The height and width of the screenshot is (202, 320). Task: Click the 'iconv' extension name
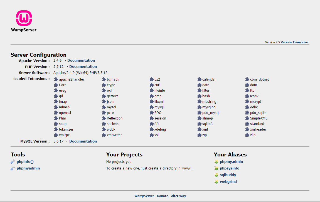[x=254, y=96]
